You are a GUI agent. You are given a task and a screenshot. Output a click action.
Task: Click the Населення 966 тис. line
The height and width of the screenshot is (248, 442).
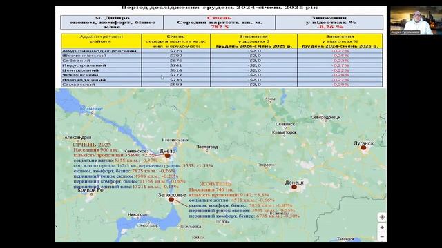pyautogui.click(x=96, y=150)
